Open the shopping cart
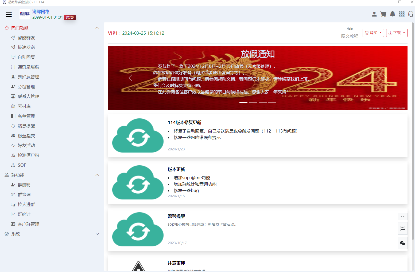Screen dimensions: 415x272 point(383,14)
